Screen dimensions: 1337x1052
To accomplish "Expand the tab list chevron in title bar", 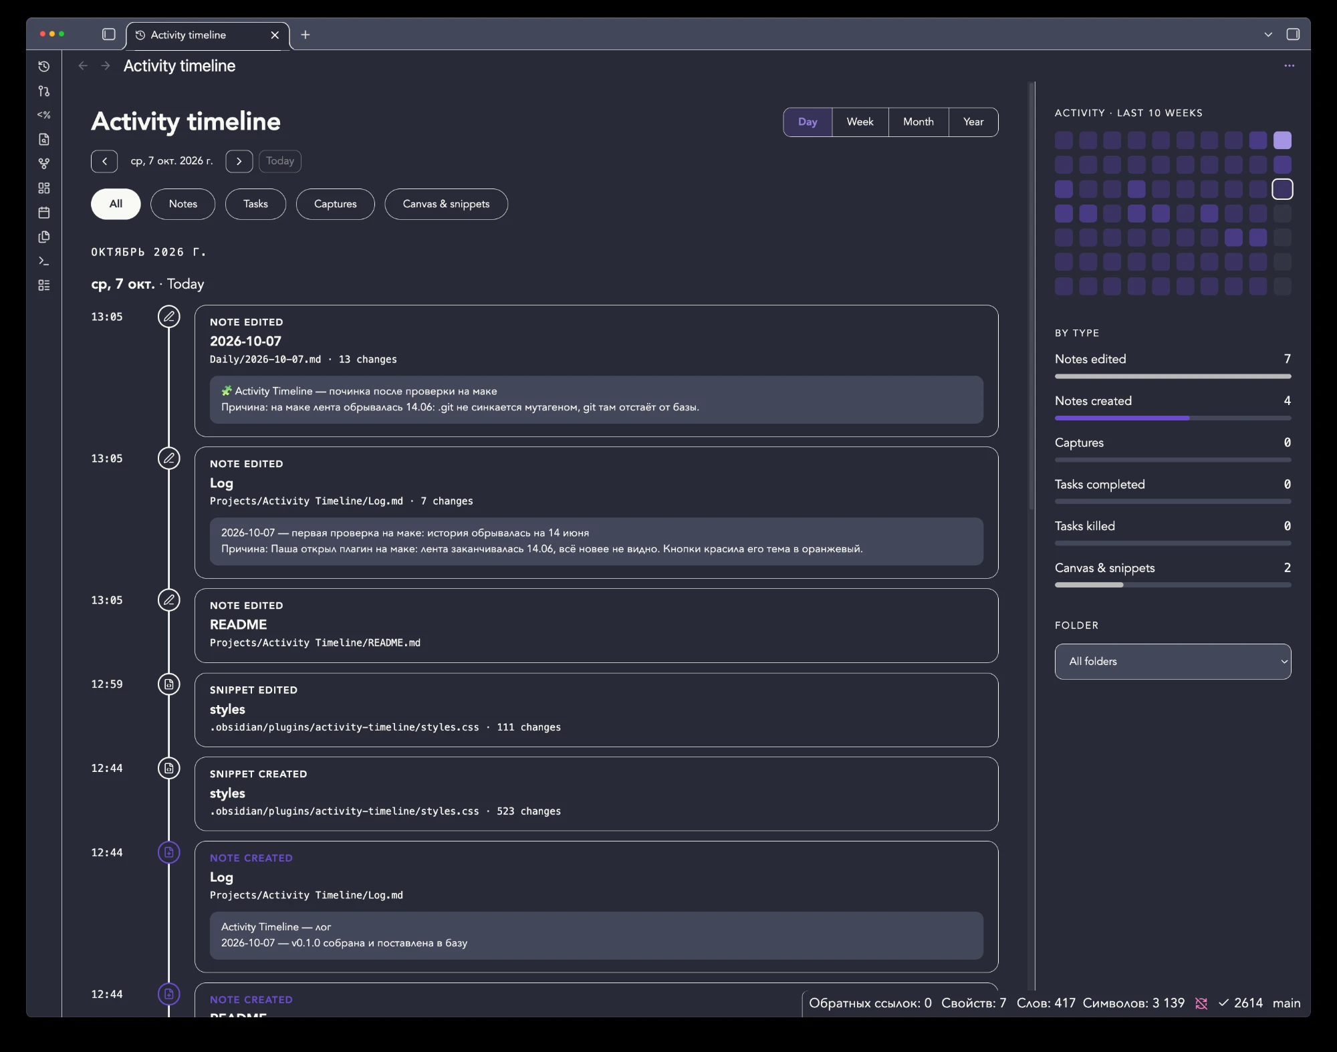I will (1268, 35).
